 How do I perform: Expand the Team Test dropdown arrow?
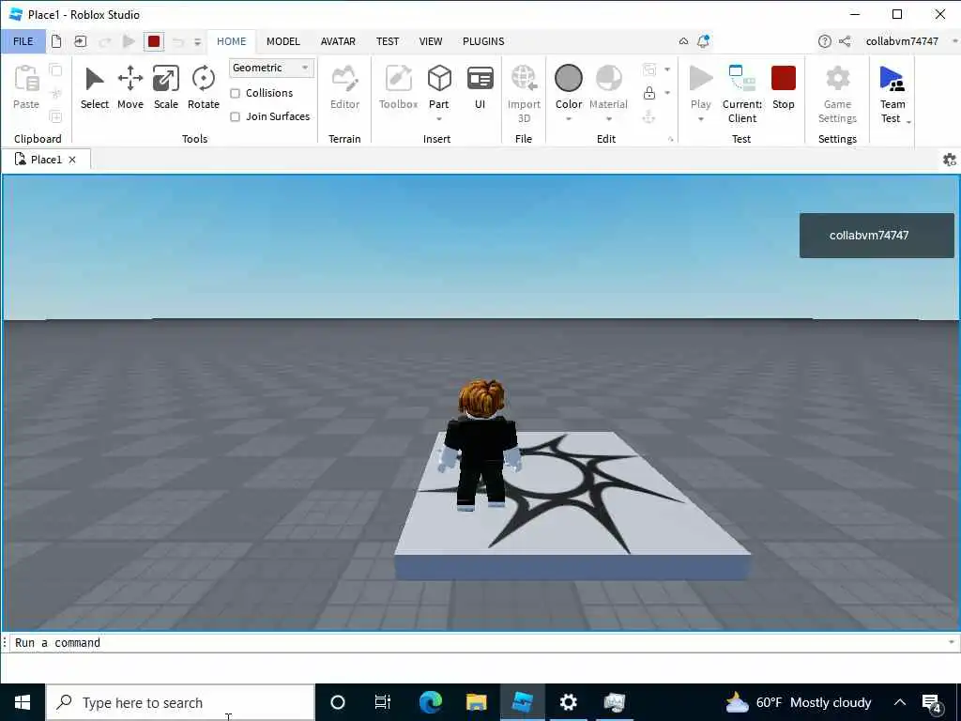tap(908, 123)
